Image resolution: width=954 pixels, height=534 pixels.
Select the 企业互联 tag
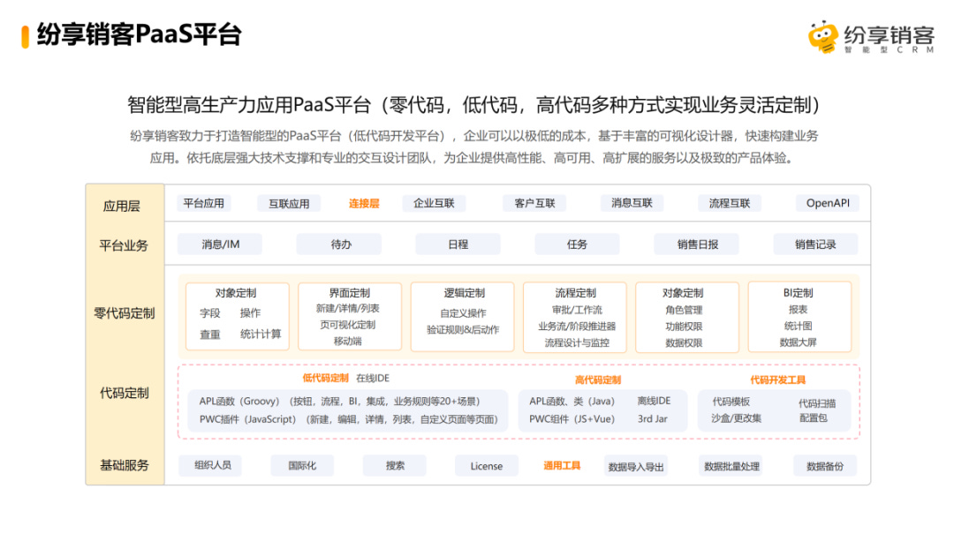[x=434, y=203]
